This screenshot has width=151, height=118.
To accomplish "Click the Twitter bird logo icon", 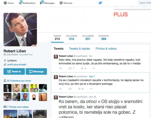I will [100, 3].
